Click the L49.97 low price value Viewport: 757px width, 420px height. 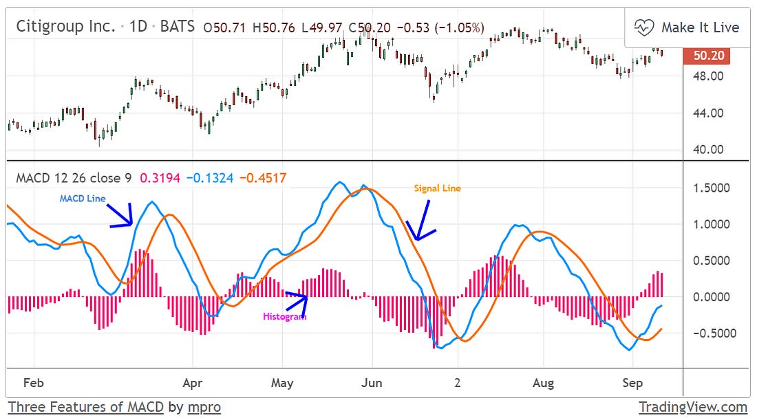coord(322,28)
